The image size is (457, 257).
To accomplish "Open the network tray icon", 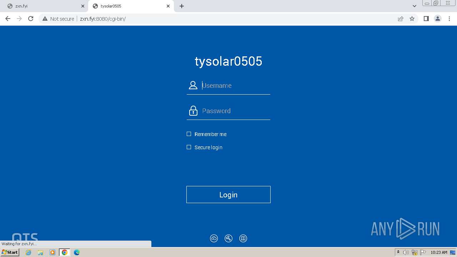I will pos(415,252).
